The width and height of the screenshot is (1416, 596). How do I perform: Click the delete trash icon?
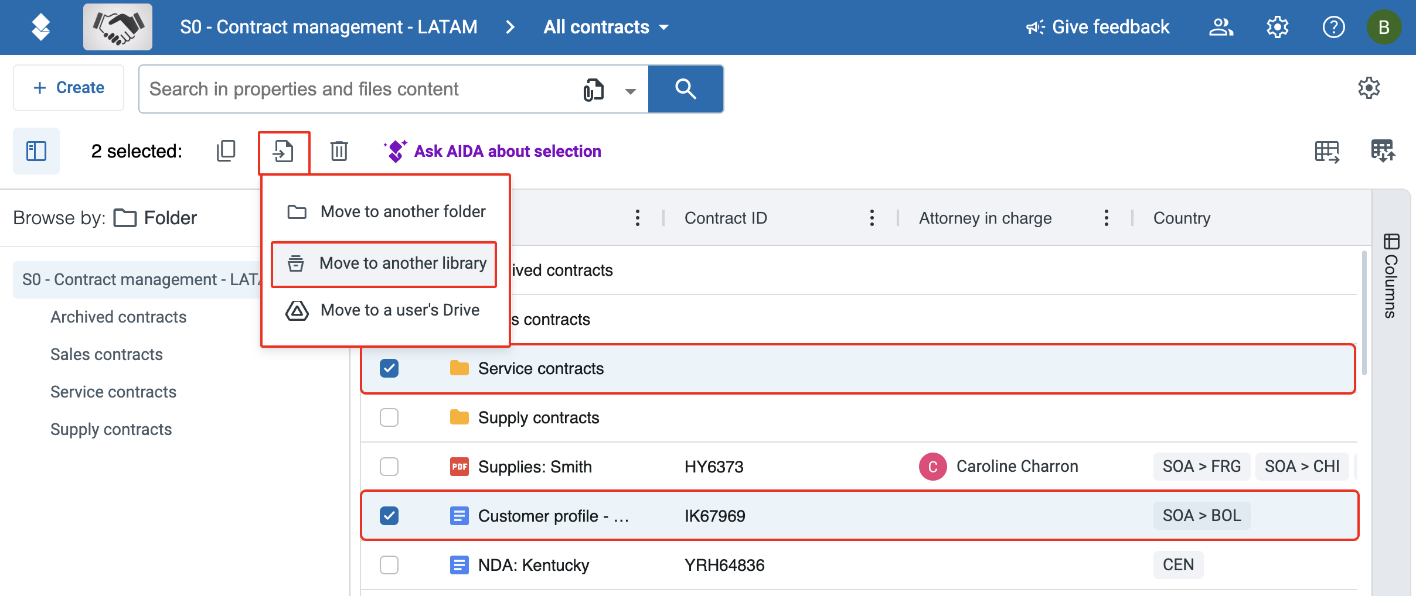click(x=339, y=151)
